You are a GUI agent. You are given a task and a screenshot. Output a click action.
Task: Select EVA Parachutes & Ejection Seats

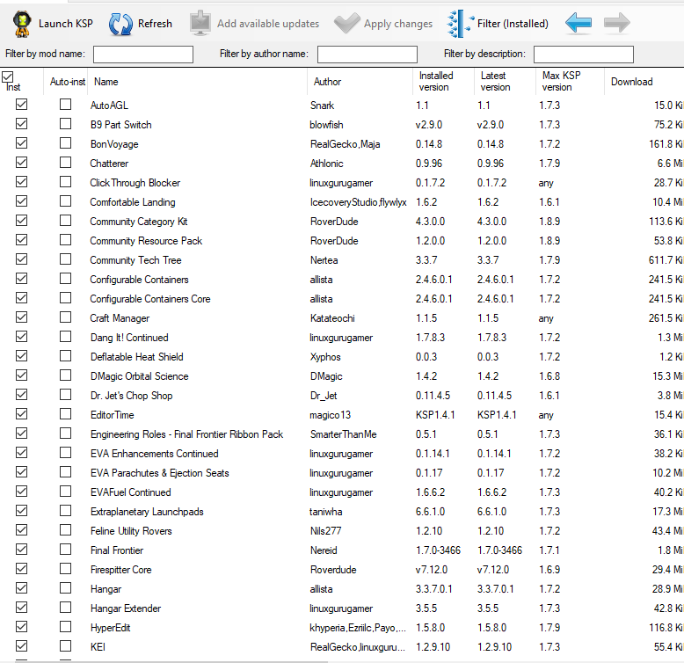click(x=160, y=473)
